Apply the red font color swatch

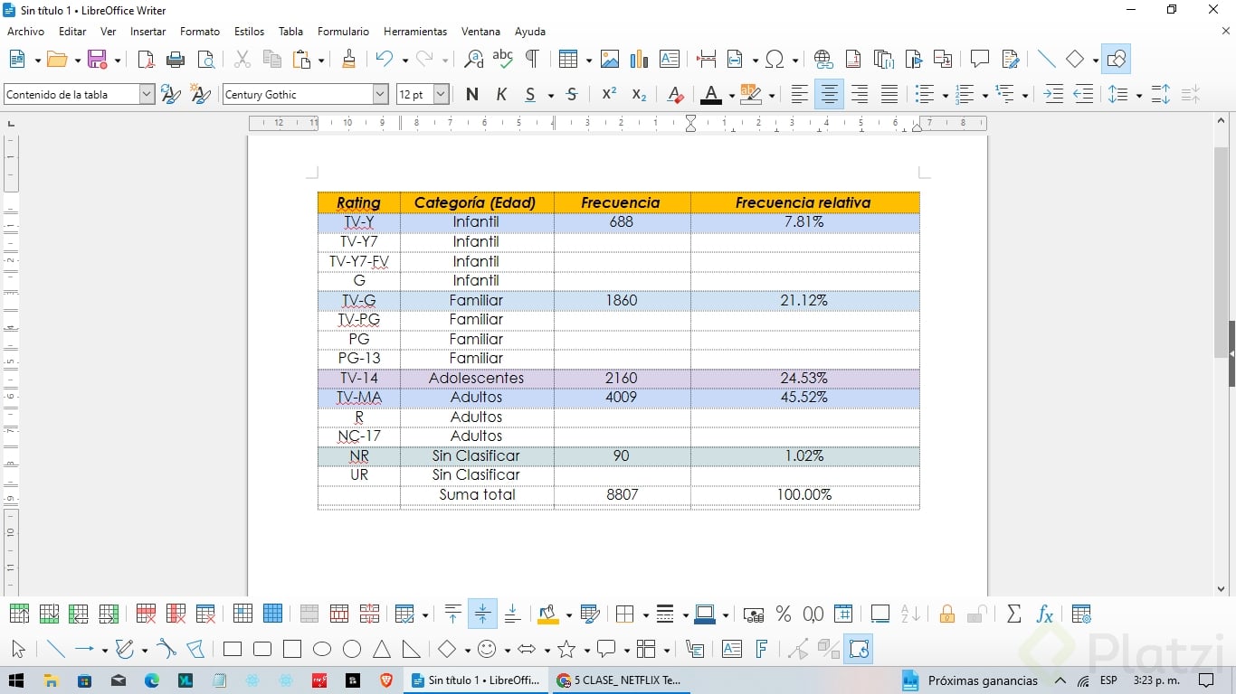711,94
